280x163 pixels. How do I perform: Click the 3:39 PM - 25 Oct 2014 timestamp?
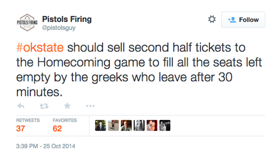(x=46, y=146)
